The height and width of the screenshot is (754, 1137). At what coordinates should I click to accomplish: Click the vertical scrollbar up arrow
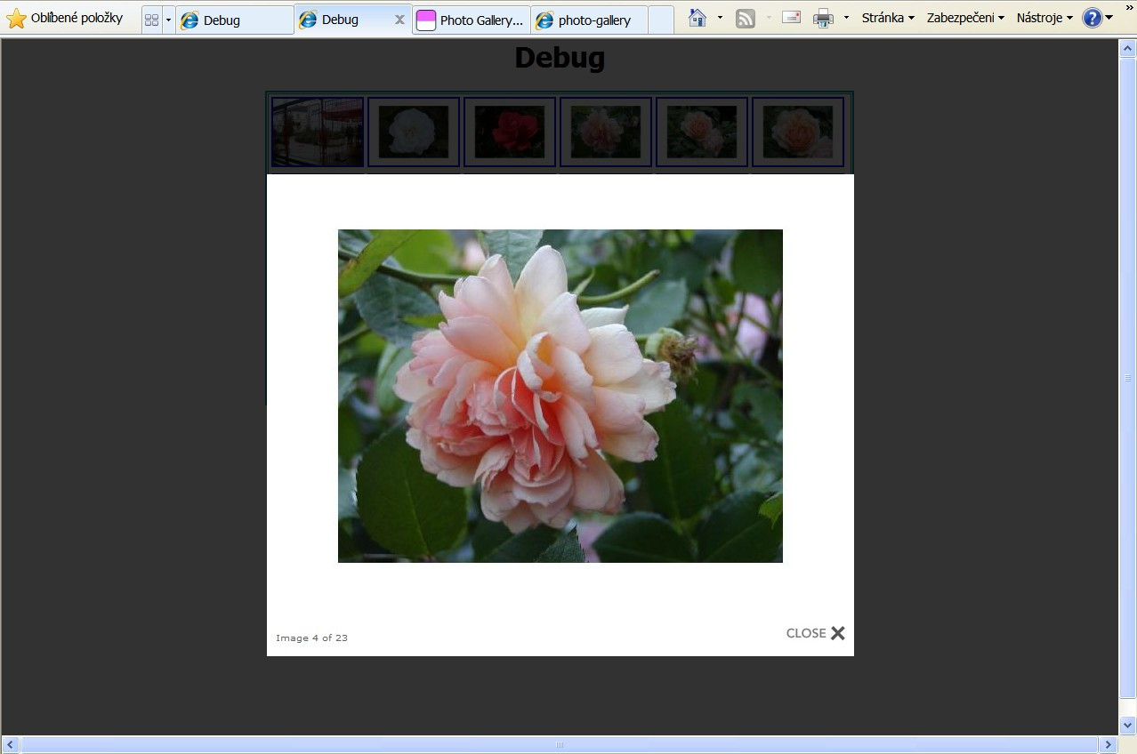[x=1127, y=49]
